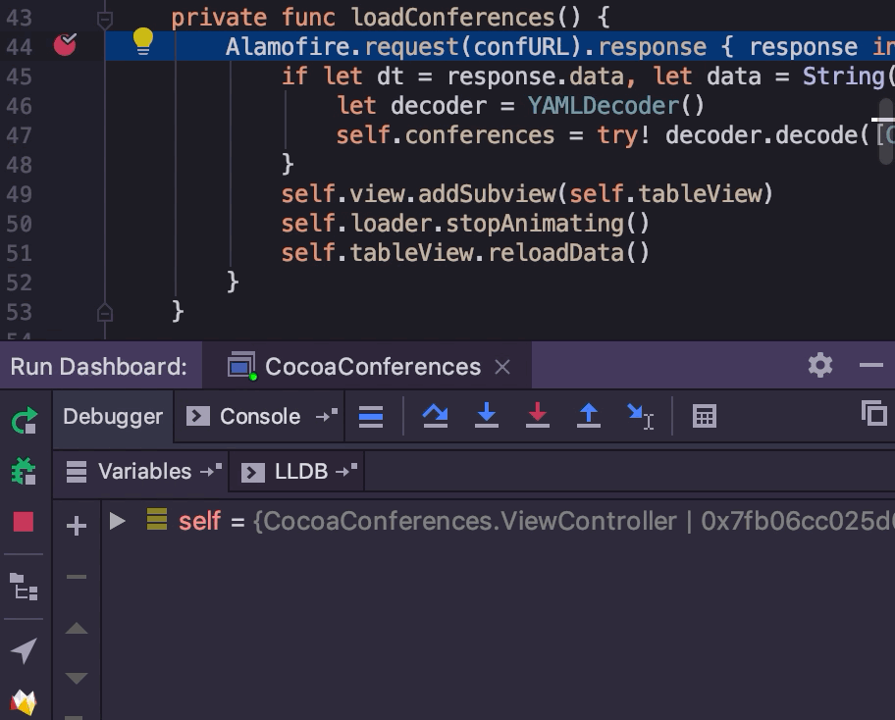895x720 pixels.
Task: Select the Debugger tab
Action: [x=113, y=416]
